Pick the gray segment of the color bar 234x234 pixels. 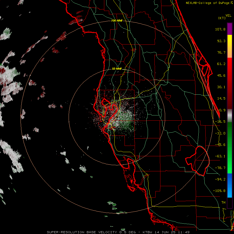[230, 116]
